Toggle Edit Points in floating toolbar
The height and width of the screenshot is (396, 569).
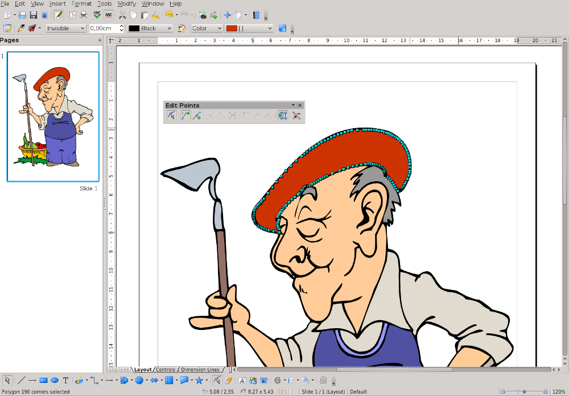click(171, 116)
